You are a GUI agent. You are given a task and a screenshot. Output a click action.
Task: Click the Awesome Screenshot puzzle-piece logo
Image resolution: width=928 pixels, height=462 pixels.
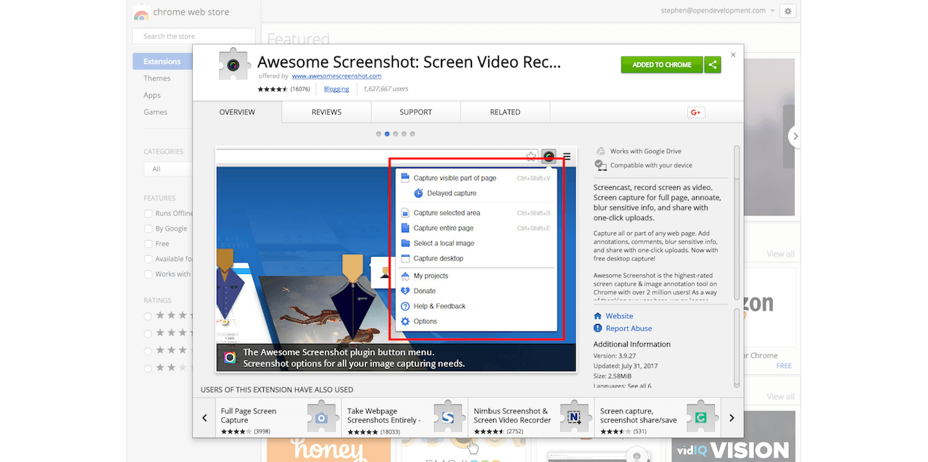pyautogui.click(x=233, y=65)
